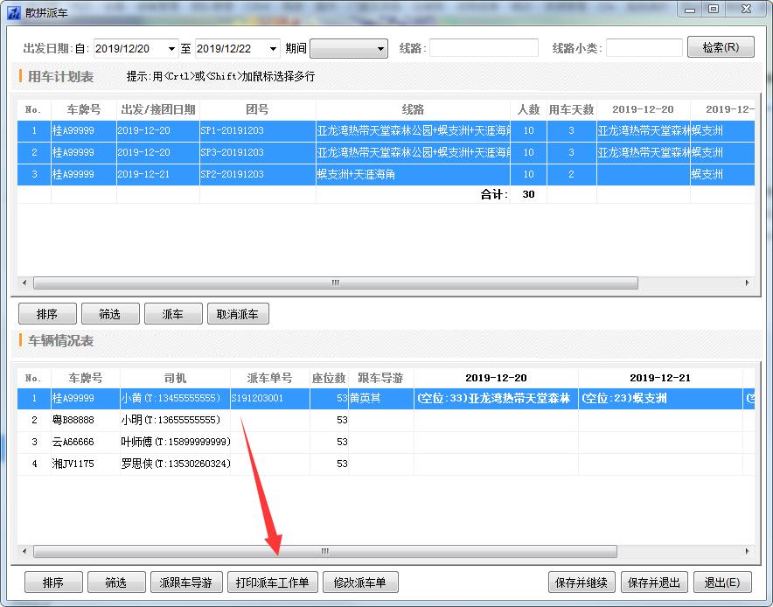Click 团号 column header in plan table
Image resolution: width=773 pixels, height=607 pixels.
pos(257,109)
